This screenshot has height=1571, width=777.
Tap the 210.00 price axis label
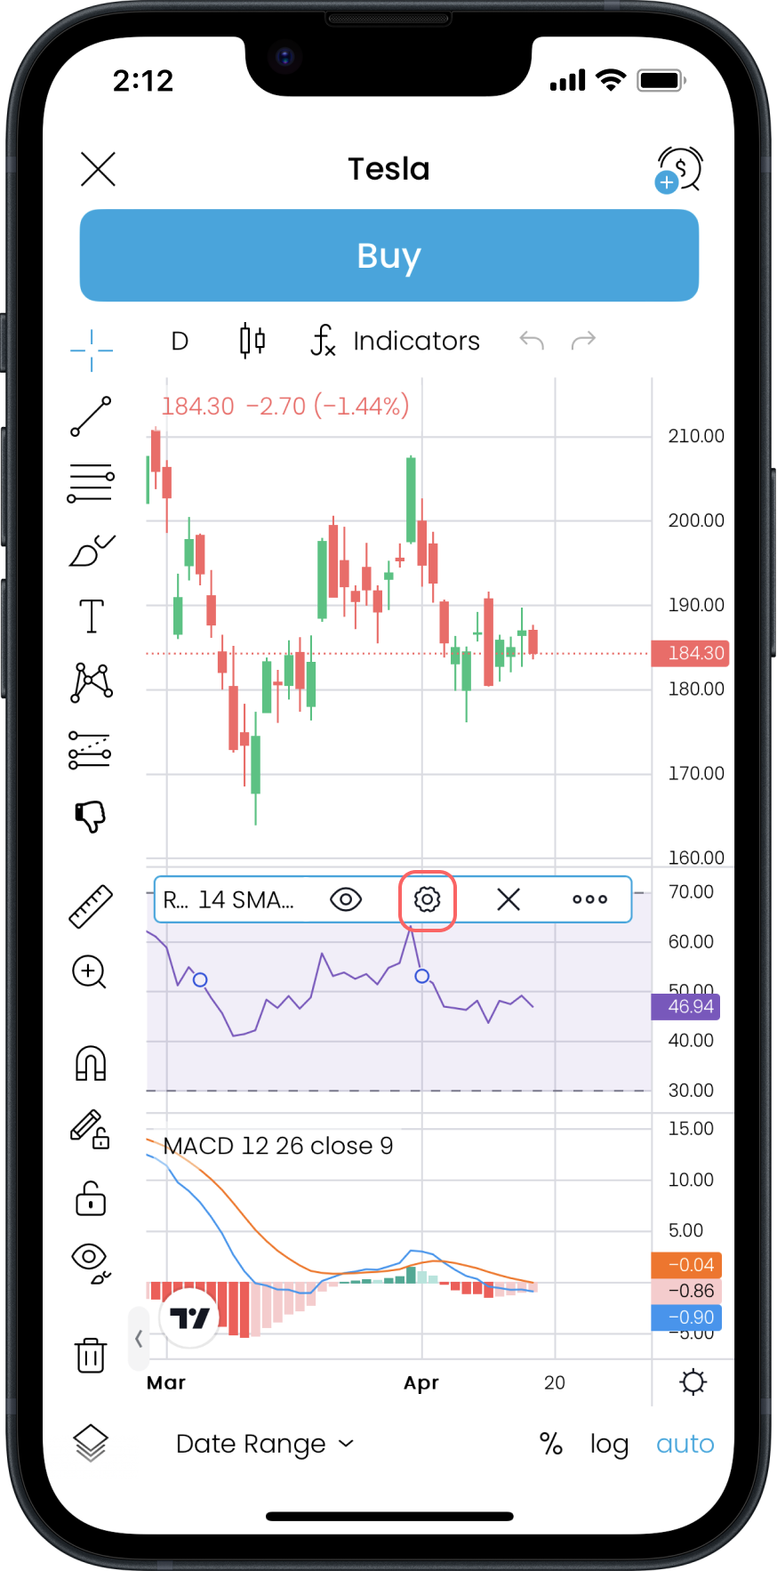(696, 436)
